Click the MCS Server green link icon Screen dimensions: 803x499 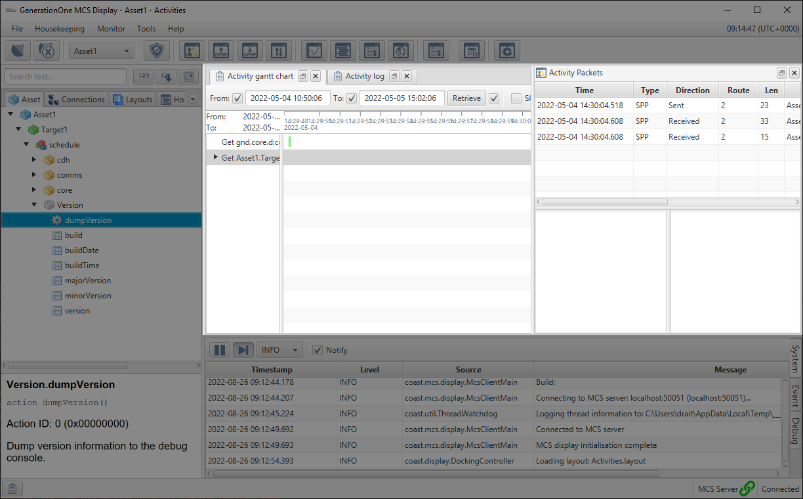point(747,489)
